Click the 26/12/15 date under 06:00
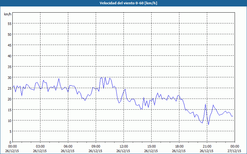Image resolution: width=247 pixels, height=154 pixels. point(68,151)
